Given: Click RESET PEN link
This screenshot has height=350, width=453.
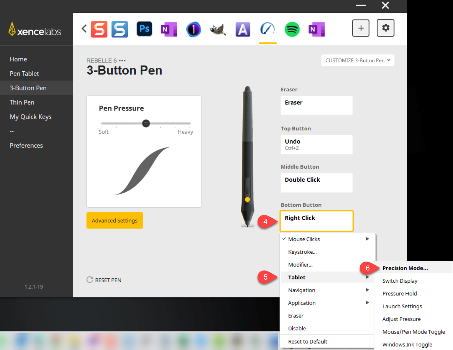Looking at the screenshot, I should [104, 280].
